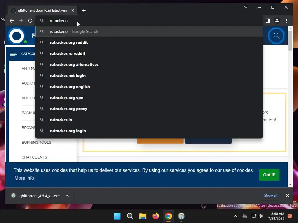Viewport: 298px width, 223px height.
Task: Open the clock showing 8:50 AM
Action: click(x=276, y=216)
